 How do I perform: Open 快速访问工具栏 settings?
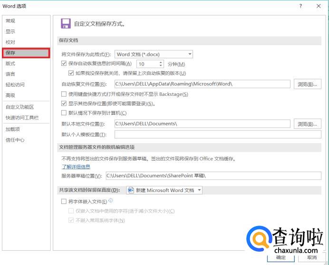pyautogui.click(x=22, y=118)
